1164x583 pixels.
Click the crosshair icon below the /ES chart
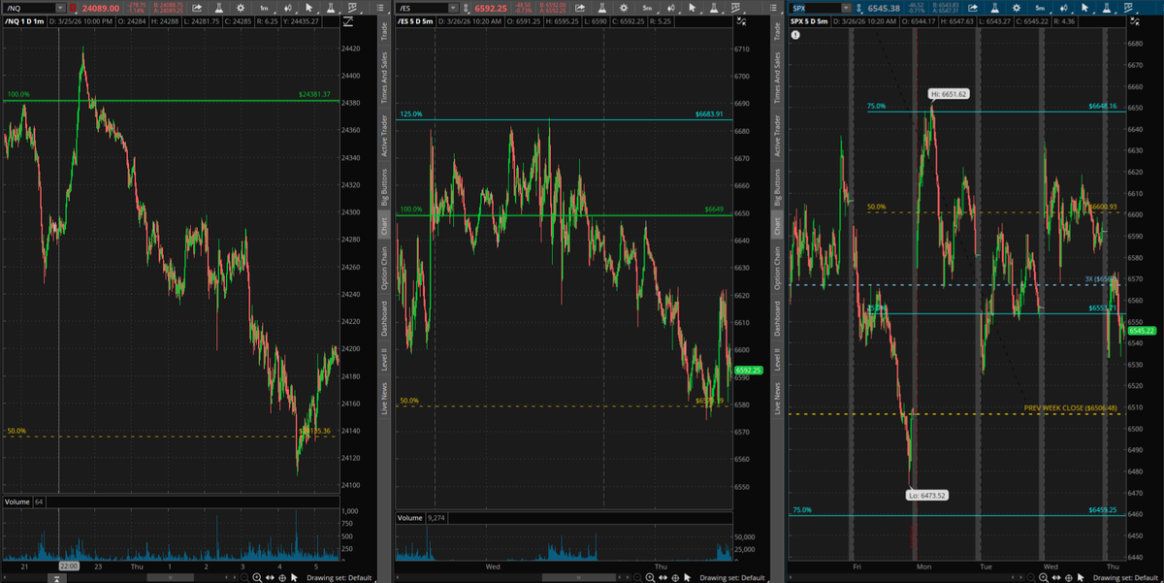tap(675, 577)
